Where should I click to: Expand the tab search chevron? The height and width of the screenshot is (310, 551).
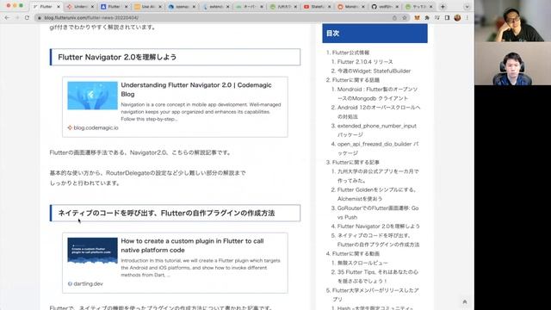[x=467, y=7]
